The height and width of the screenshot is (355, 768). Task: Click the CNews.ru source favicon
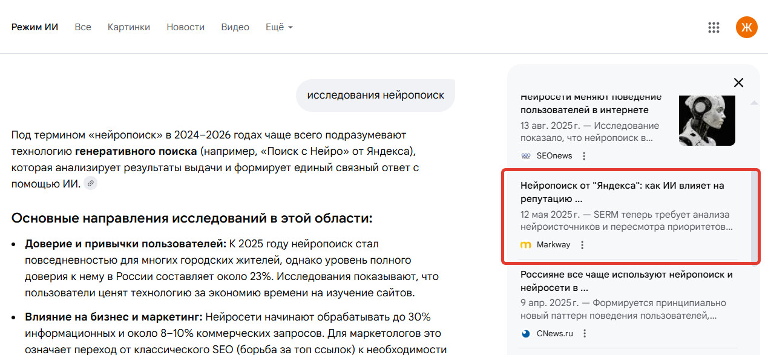click(x=526, y=333)
